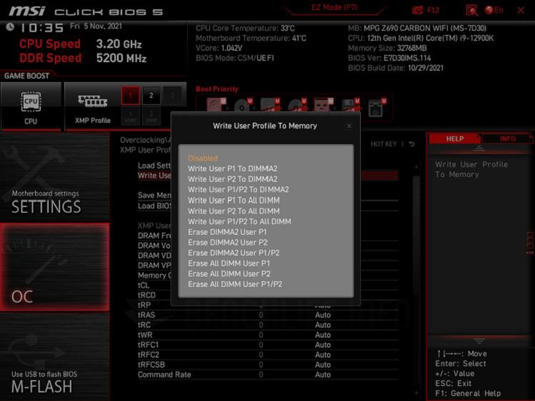Open the SETTINGS section
Screen dimensions: 535x401
tap(54, 178)
